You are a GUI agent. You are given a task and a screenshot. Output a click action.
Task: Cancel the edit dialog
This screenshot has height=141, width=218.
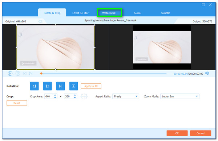201,133
